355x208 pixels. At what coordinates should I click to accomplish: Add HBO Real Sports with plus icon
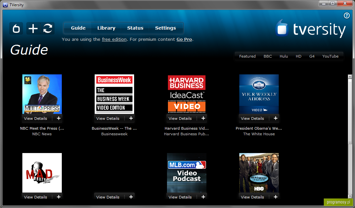(275, 197)
